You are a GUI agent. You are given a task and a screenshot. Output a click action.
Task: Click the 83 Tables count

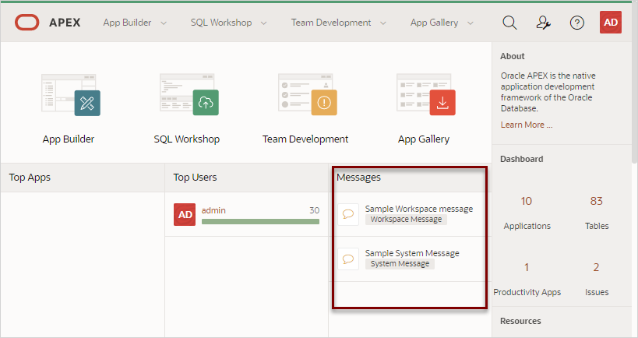(596, 201)
